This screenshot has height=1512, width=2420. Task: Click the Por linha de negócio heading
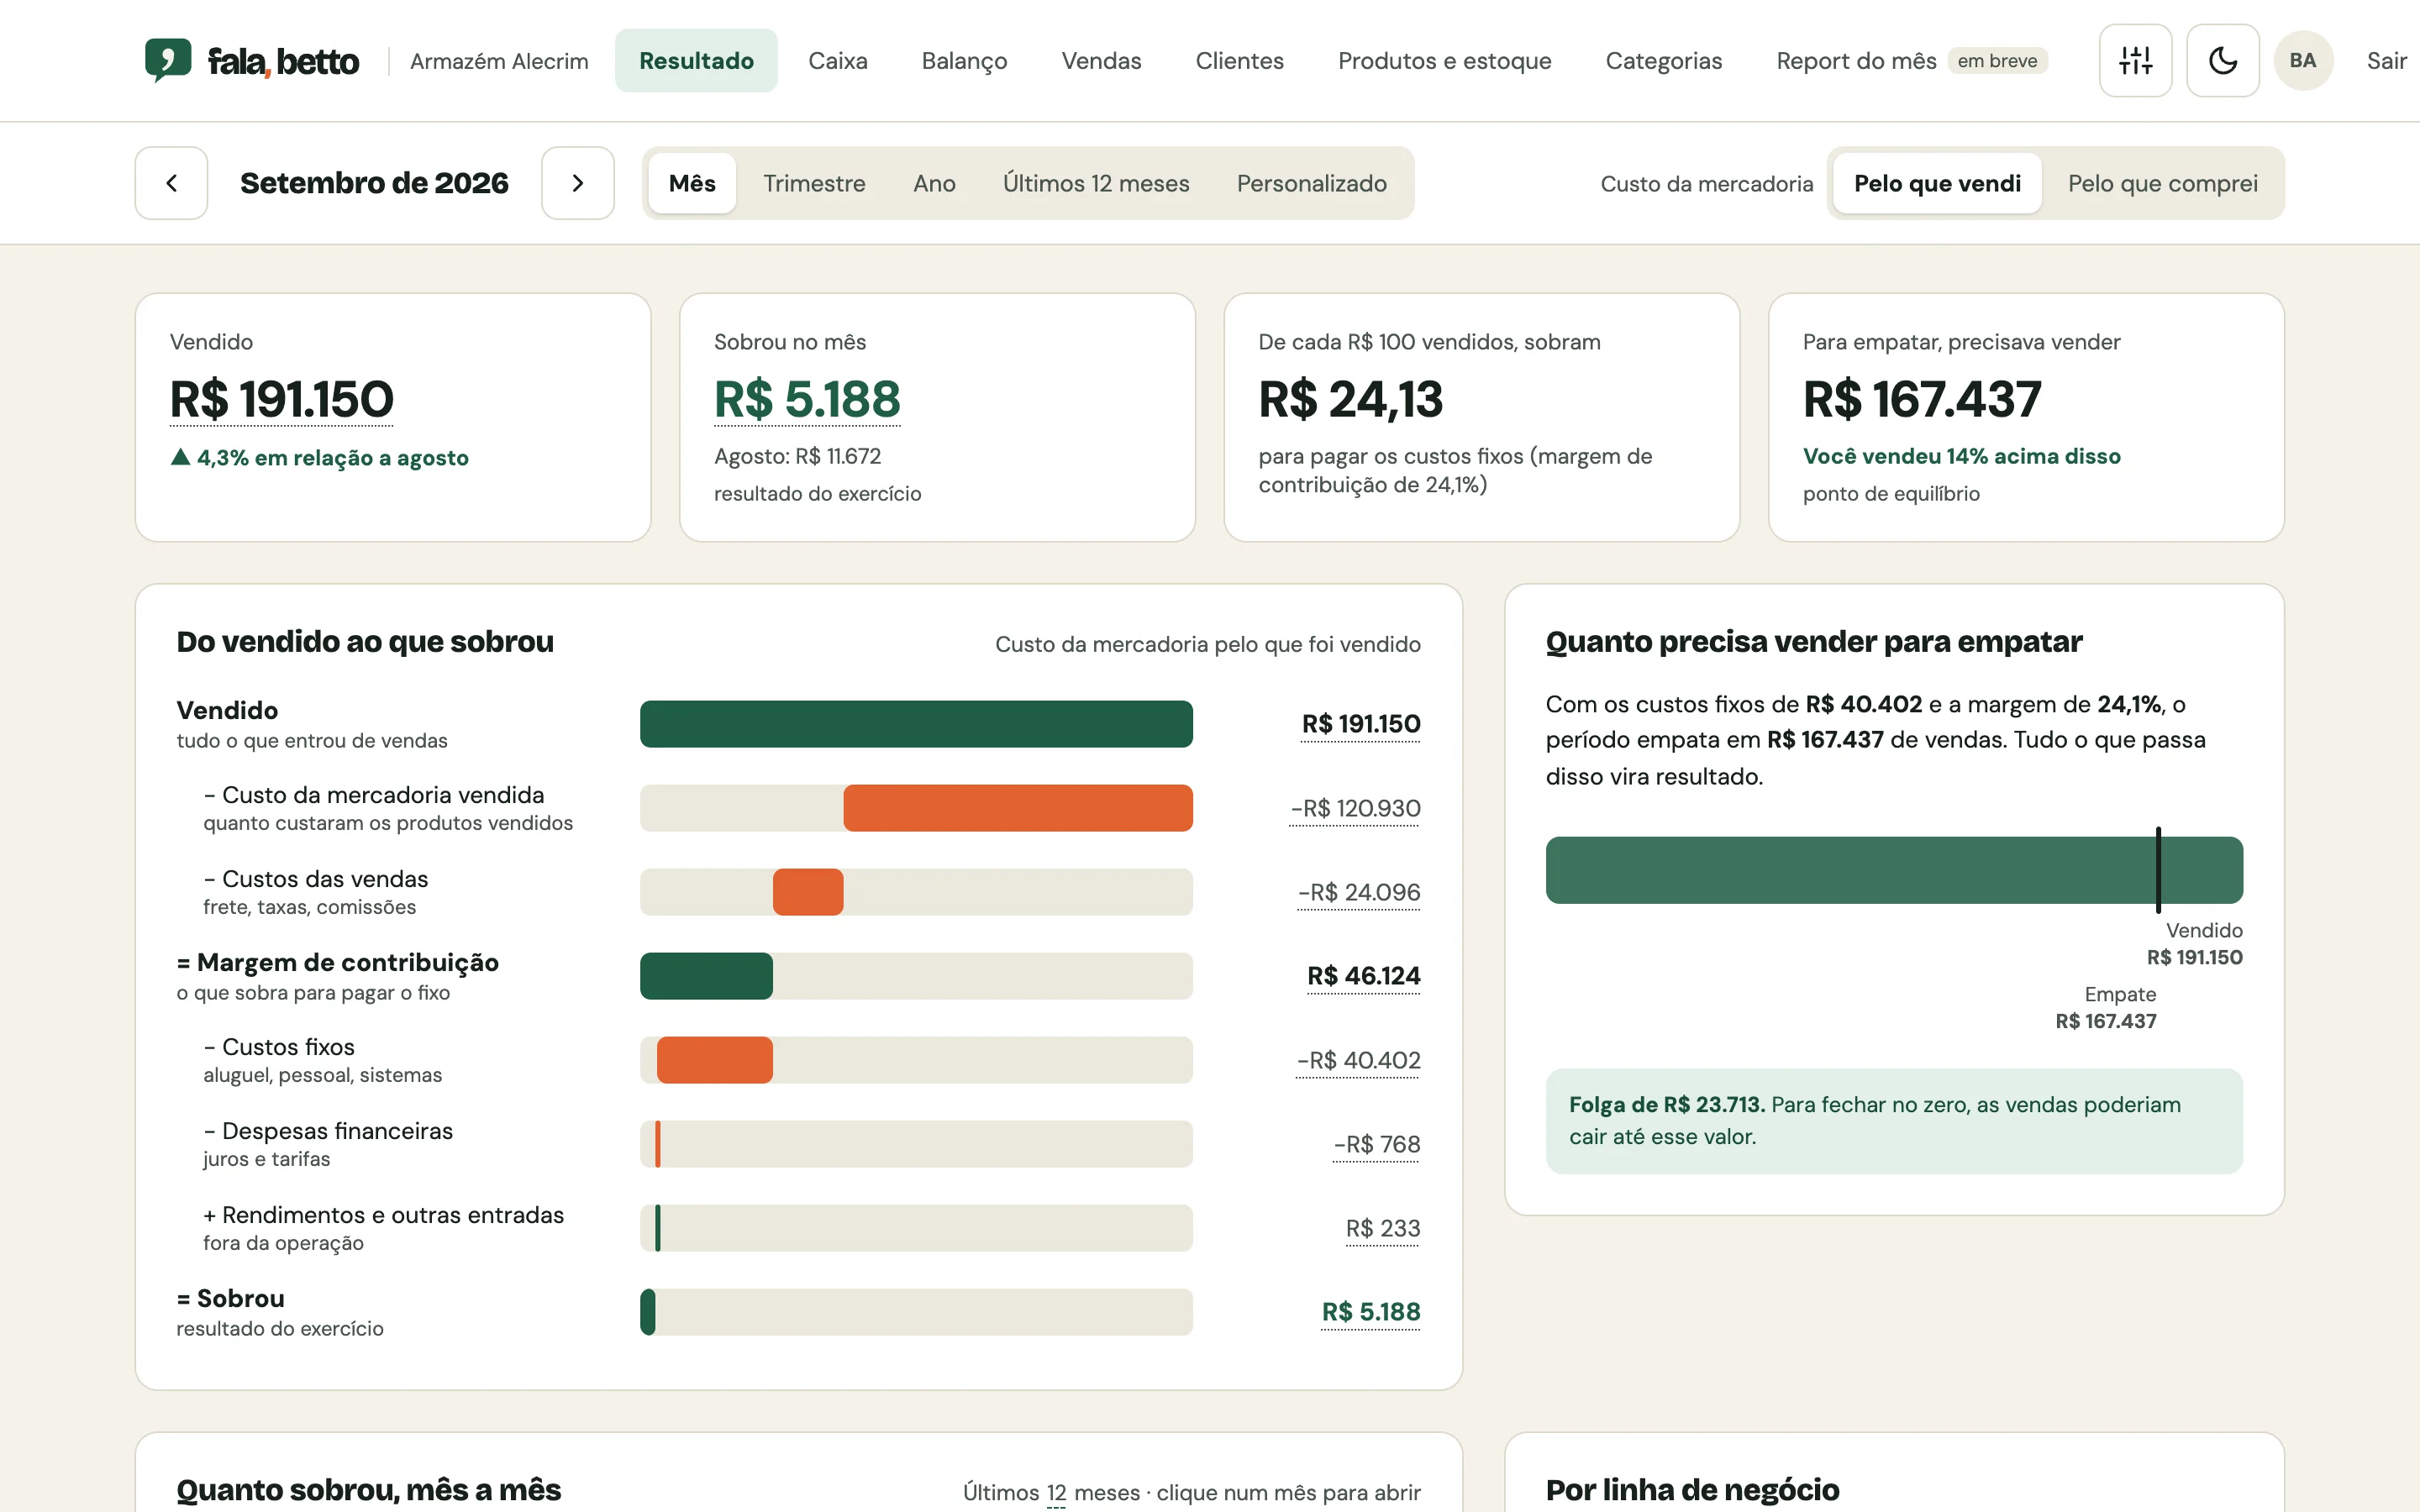[1692, 1490]
